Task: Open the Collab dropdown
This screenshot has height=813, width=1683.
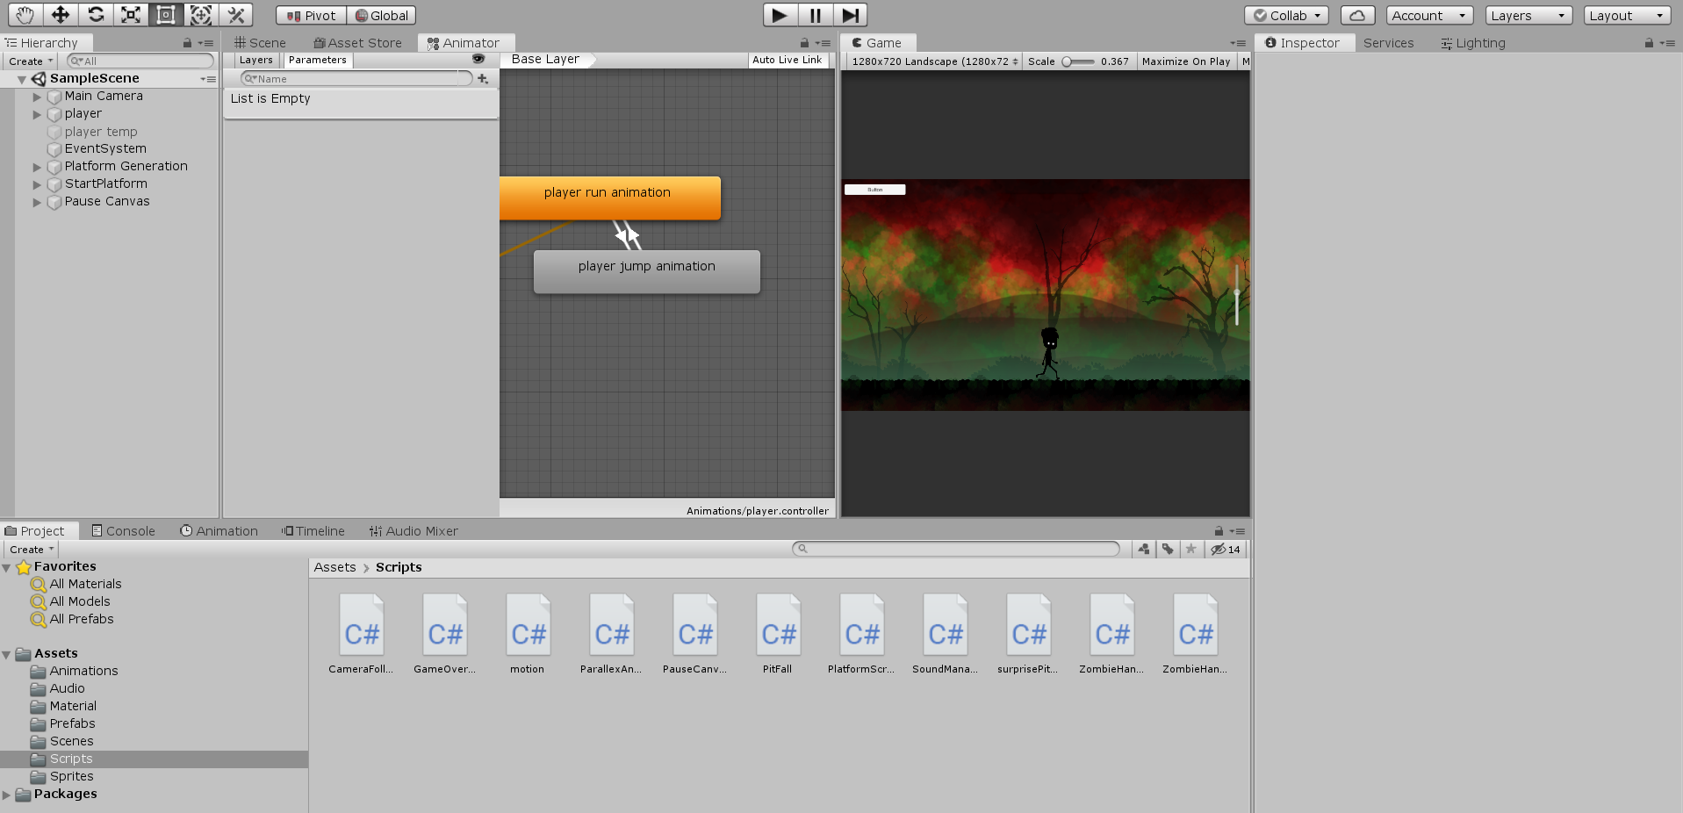Action: pos(1286,16)
